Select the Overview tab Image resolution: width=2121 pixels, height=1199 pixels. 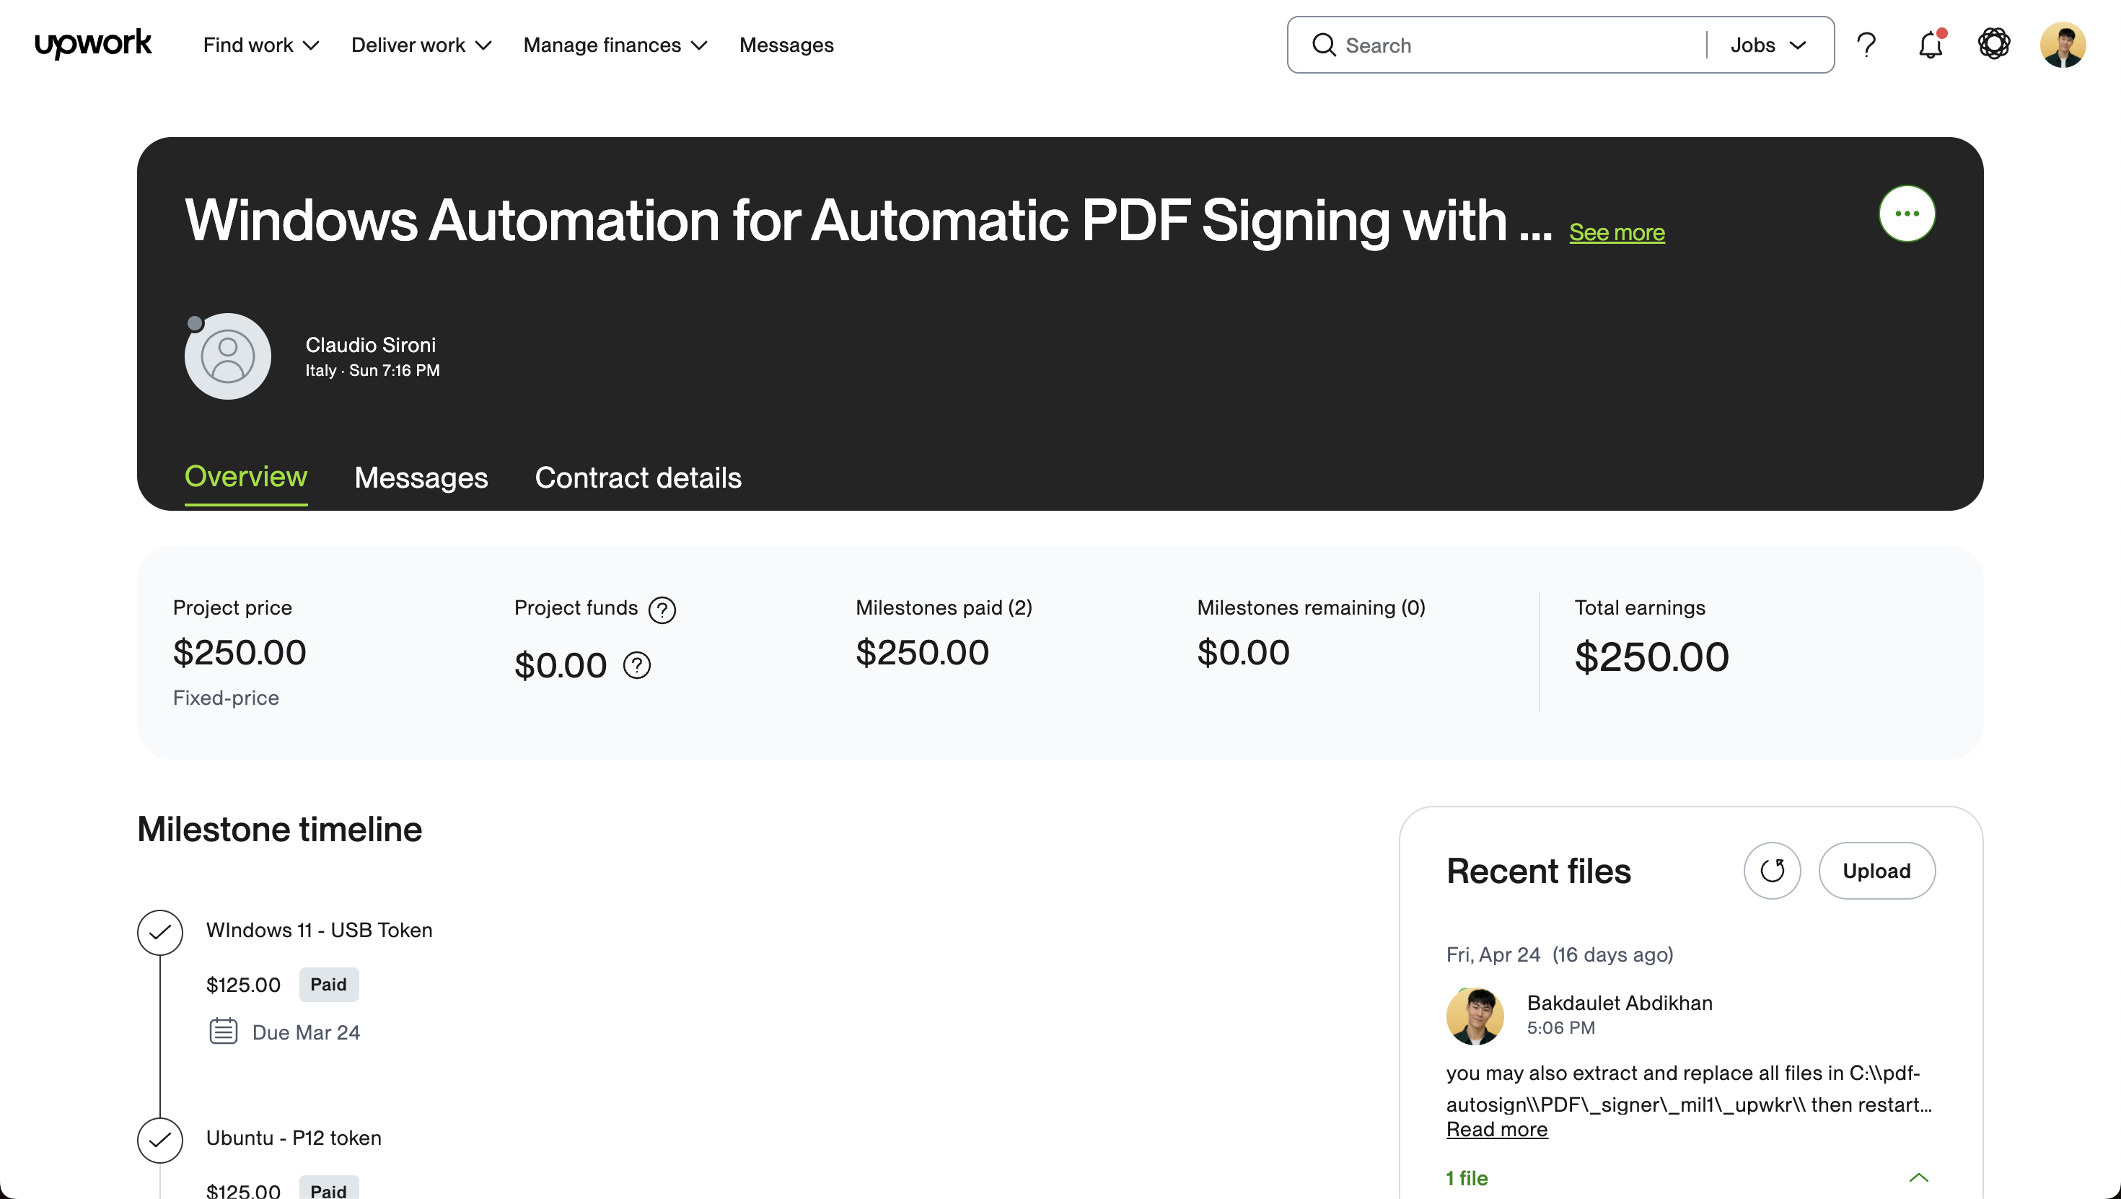pyautogui.click(x=245, y=477)
